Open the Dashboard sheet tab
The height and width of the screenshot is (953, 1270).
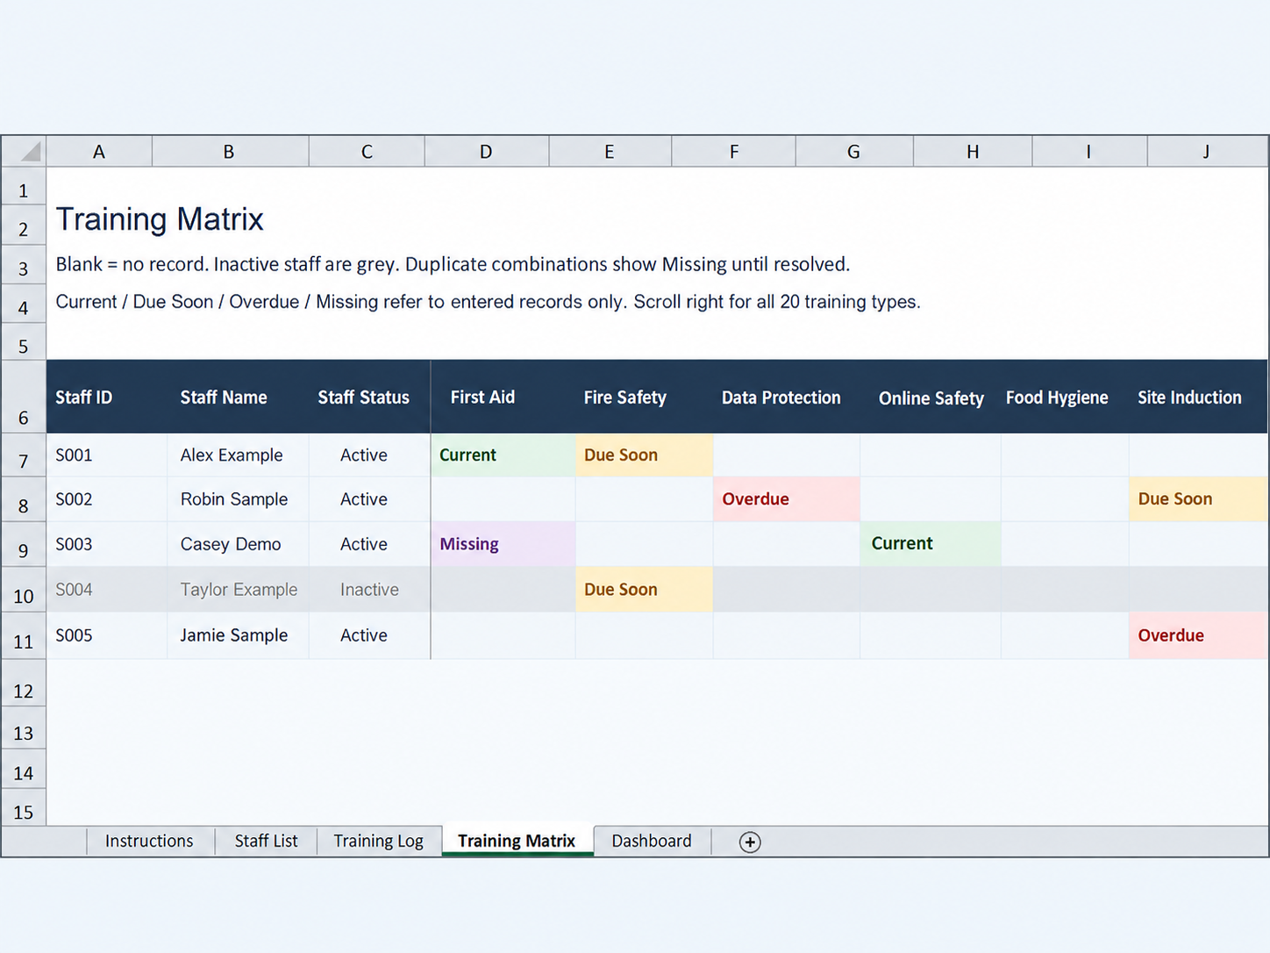[652, 841]
